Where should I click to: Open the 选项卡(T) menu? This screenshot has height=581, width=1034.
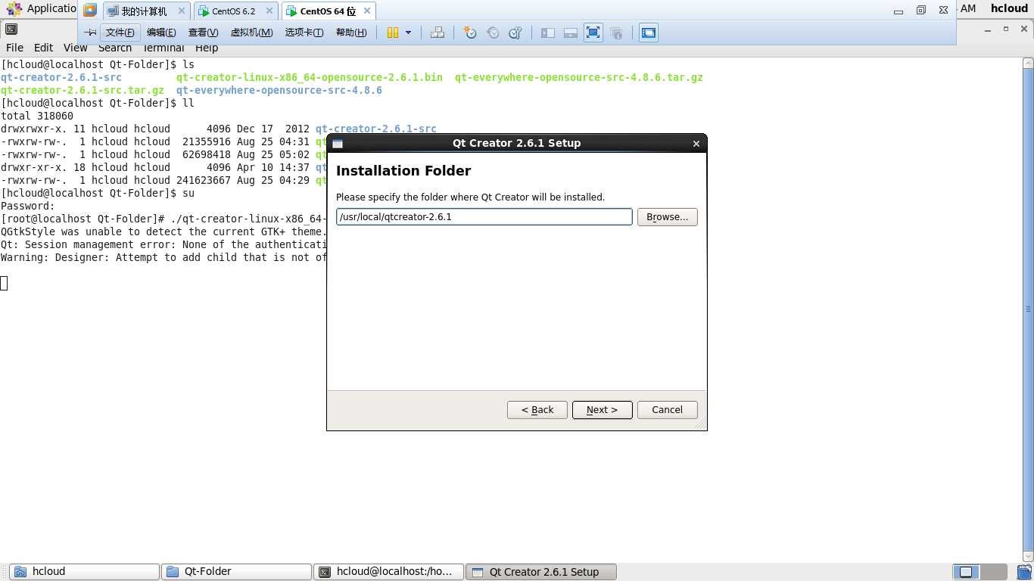pyautogui.click(x=304, y=33)
